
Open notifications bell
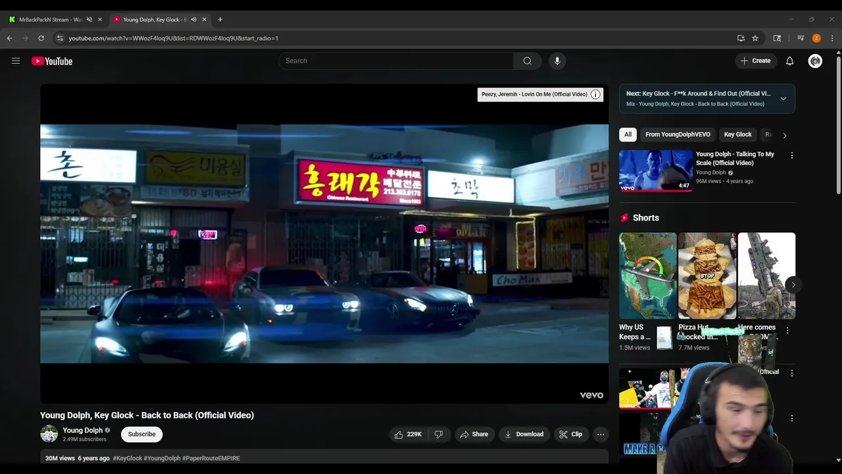click(789, 61)
